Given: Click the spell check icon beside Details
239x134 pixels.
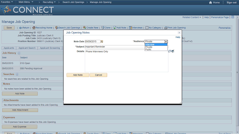Looking at the screenshot, I should click(173, 51).
